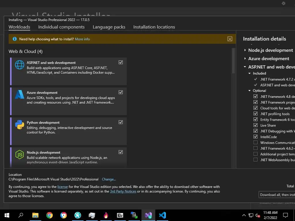Viewport: 295px width, 221px height.
Task: Open the 'license' link
Action: pyautogui.click(x=63, y=186)
